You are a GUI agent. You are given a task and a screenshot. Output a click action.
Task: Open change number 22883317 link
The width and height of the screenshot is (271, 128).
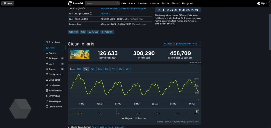point(105,14)
